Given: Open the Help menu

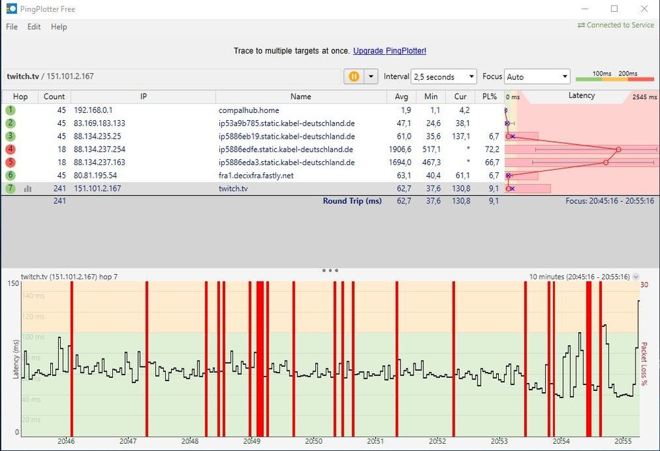Looking at the screenshot, I should tap(59, 27).
